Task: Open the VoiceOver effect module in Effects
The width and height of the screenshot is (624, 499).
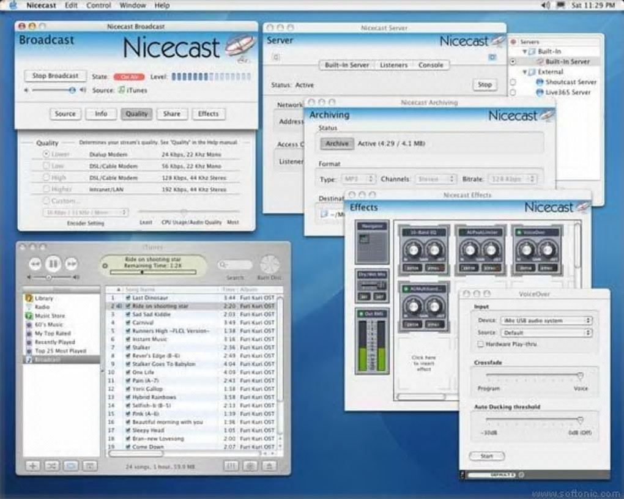Action: point(537,250)
